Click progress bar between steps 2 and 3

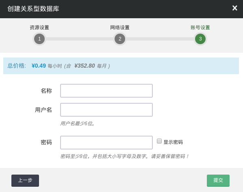coord(160,39)
